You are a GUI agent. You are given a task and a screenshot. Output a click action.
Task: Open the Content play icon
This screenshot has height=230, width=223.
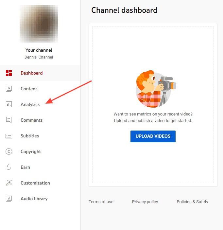9,89
